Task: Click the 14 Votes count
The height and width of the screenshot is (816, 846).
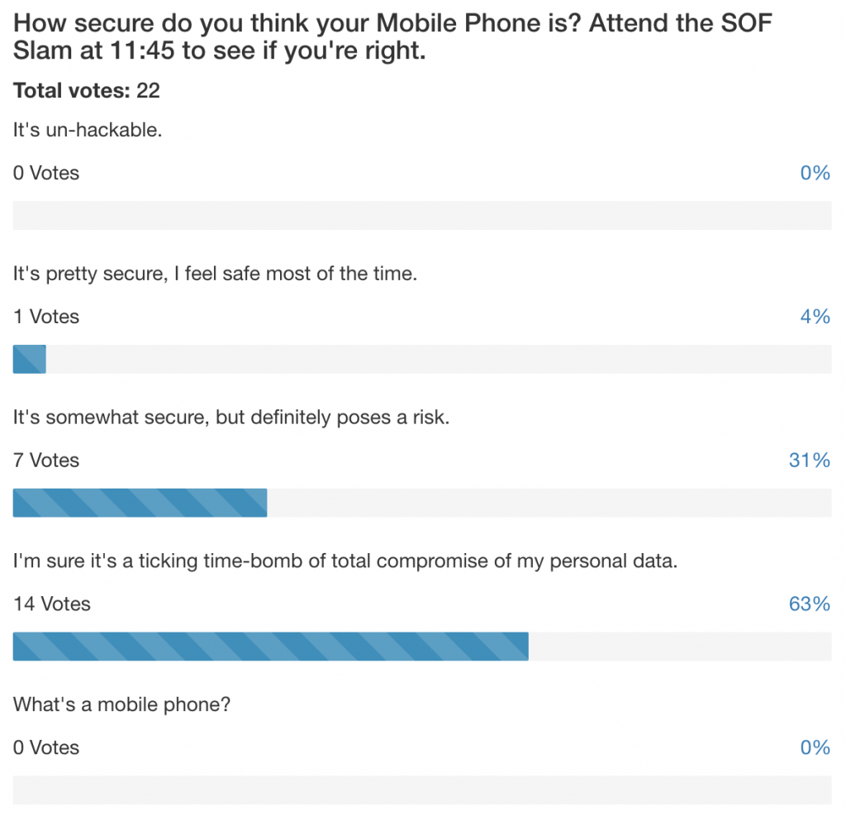Action: point(52,604)
